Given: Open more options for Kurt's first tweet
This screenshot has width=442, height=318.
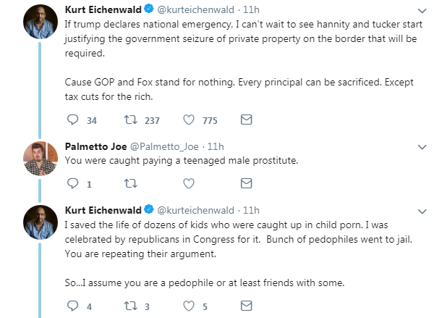Looking at the screenshot, I should tap(422, 11).
